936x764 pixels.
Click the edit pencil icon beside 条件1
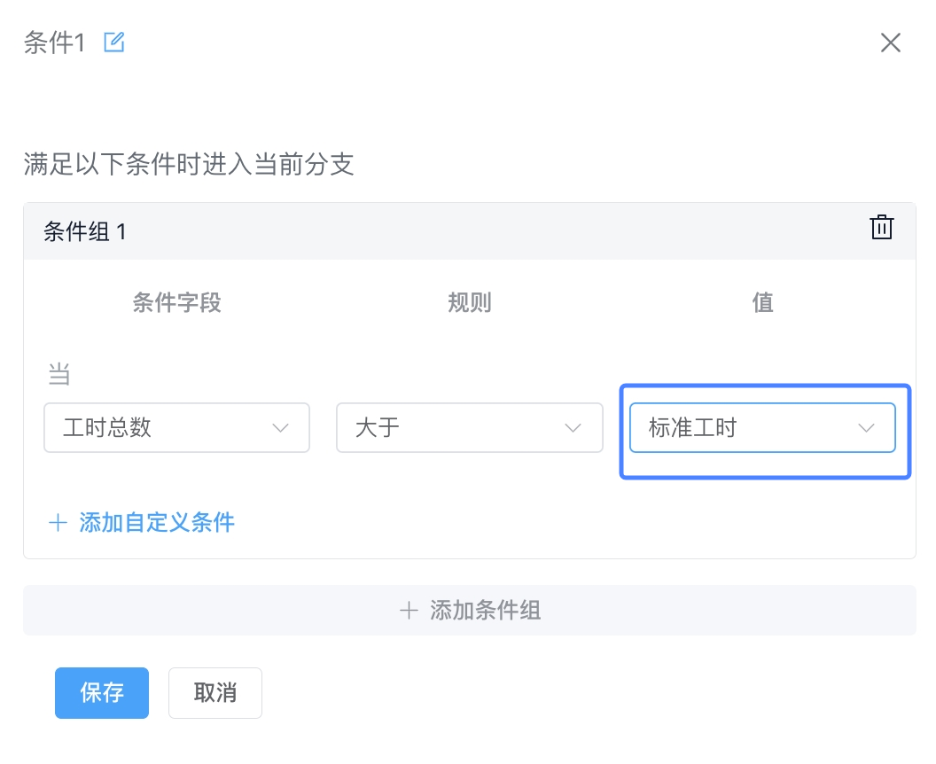coord(114,43)
